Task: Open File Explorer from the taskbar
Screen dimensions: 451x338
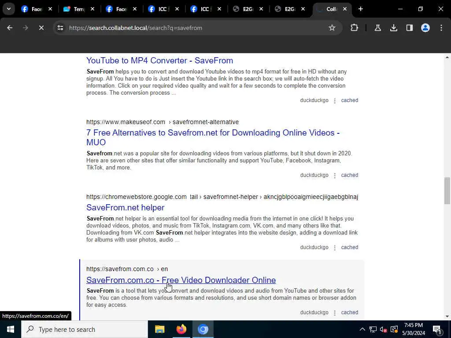Action: coord(159,329)
